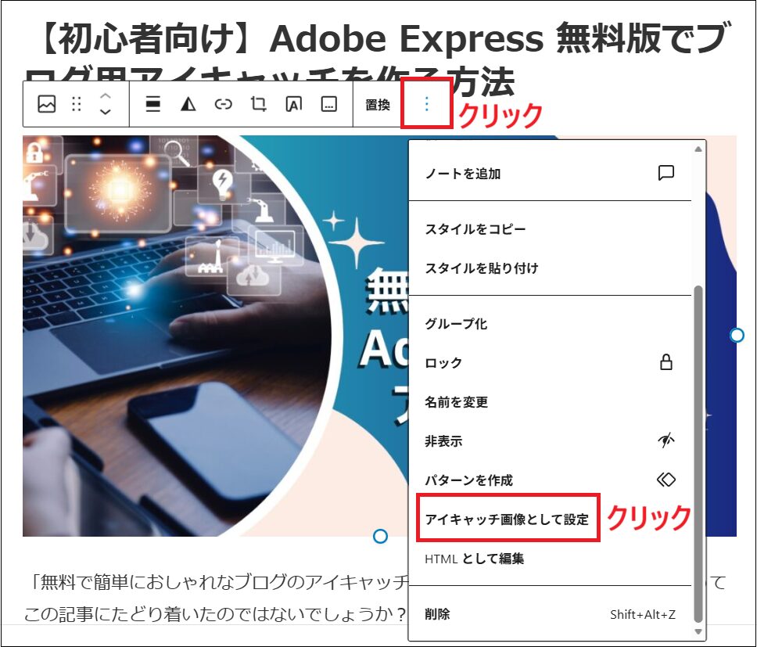Add a caption using the caption icon
The width and height of the screenshot is (757, 647).
(x=331, y=105)
